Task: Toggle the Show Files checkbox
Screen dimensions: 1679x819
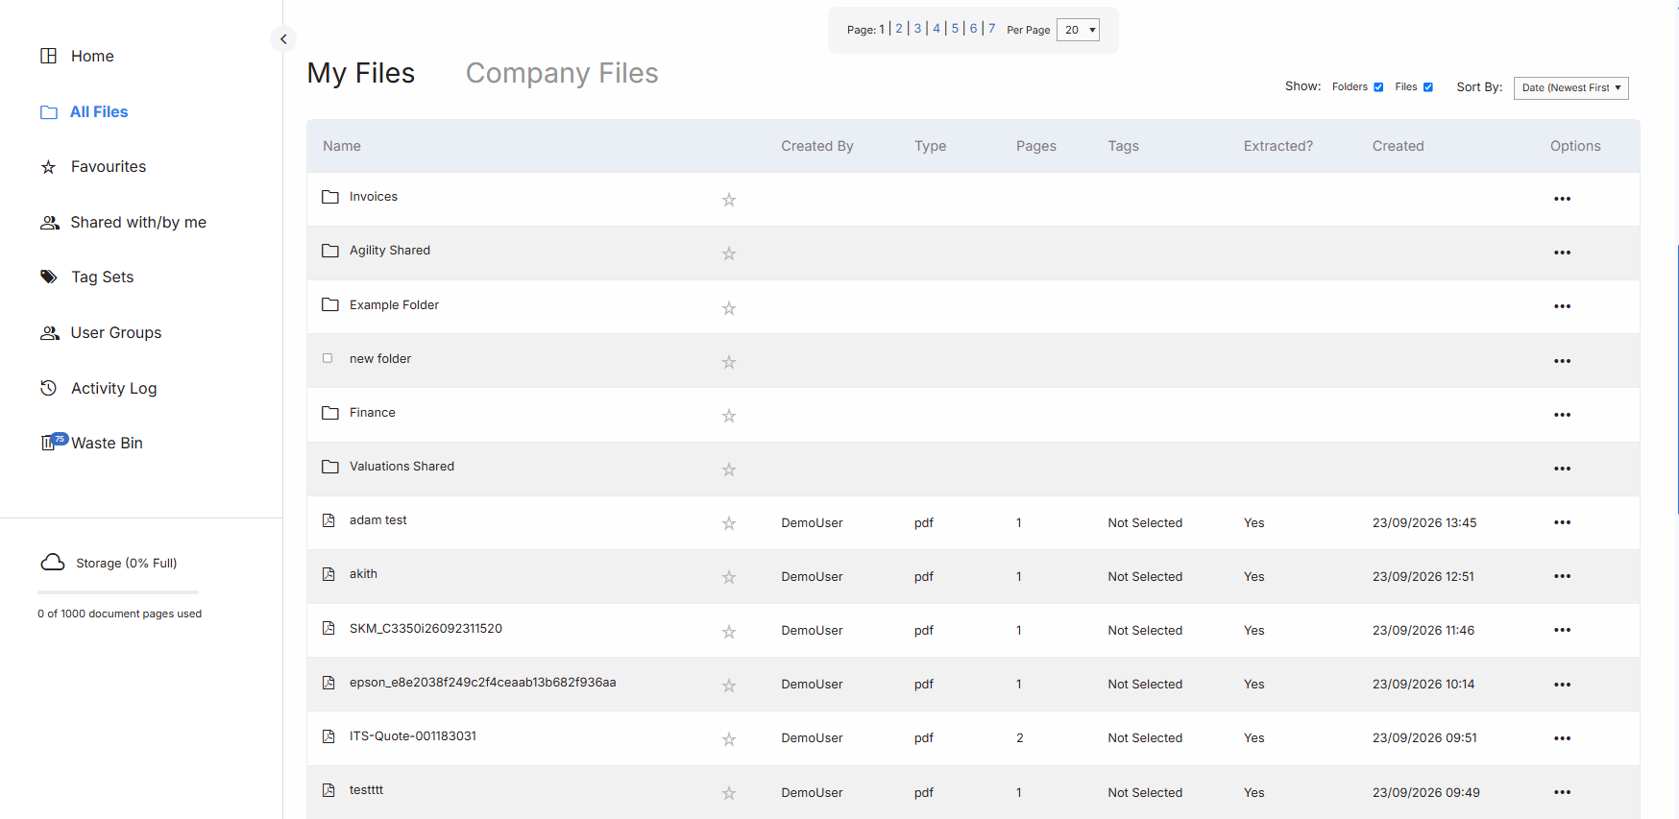Action: click(1428, 87)
